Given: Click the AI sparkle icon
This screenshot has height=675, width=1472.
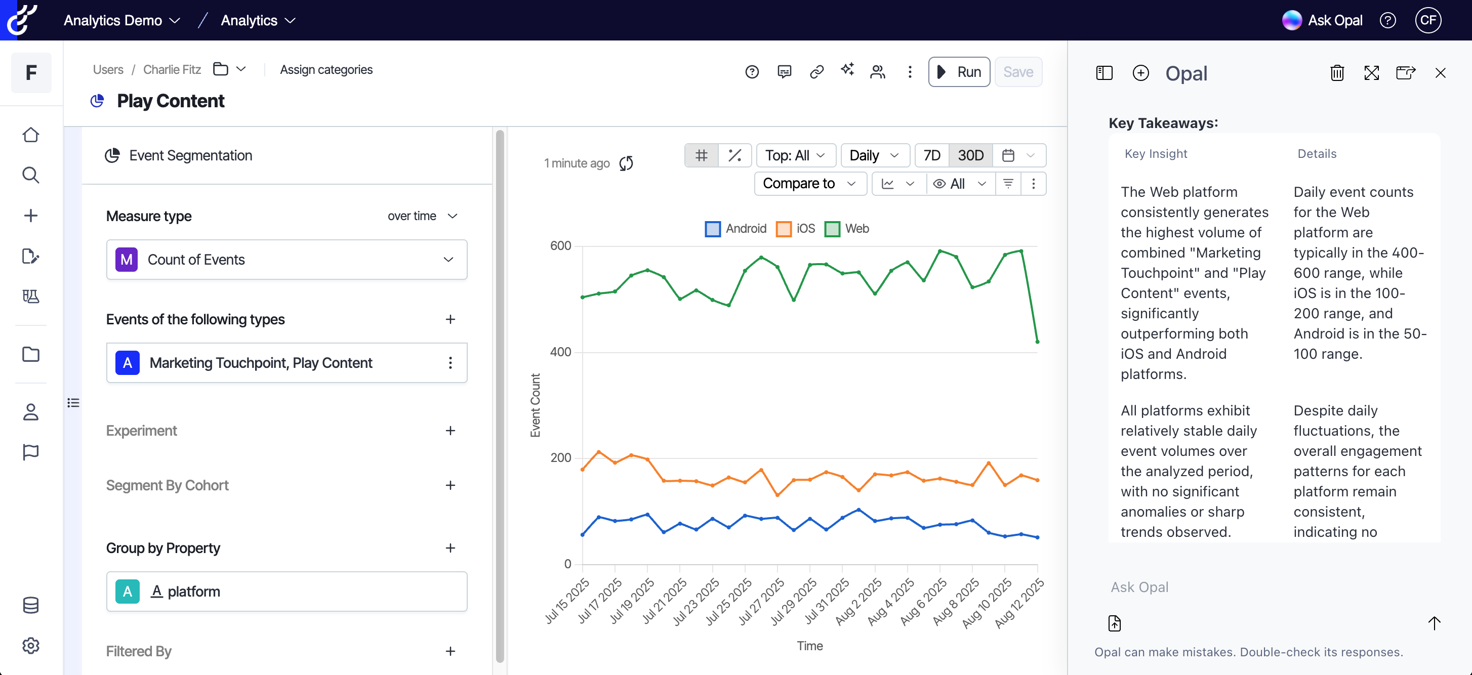Looking at the screenshot, I should (847, 70).
